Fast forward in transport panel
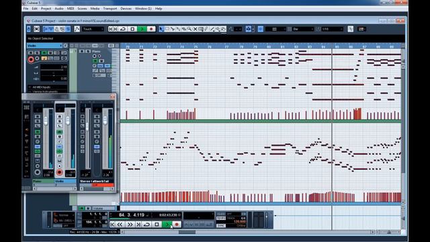 [130, 225]
